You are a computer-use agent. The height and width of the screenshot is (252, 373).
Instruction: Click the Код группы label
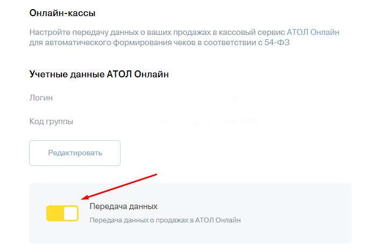[51, 121]
